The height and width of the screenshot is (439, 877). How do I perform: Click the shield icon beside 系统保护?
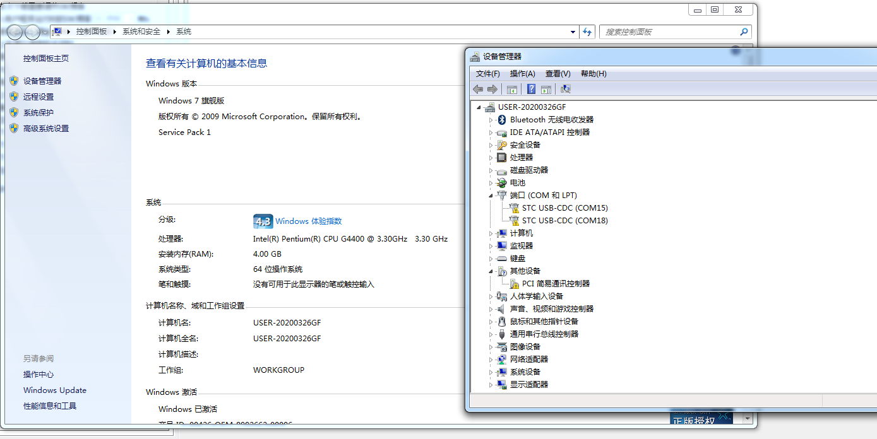pyautogui.click(x=14, y=112)
